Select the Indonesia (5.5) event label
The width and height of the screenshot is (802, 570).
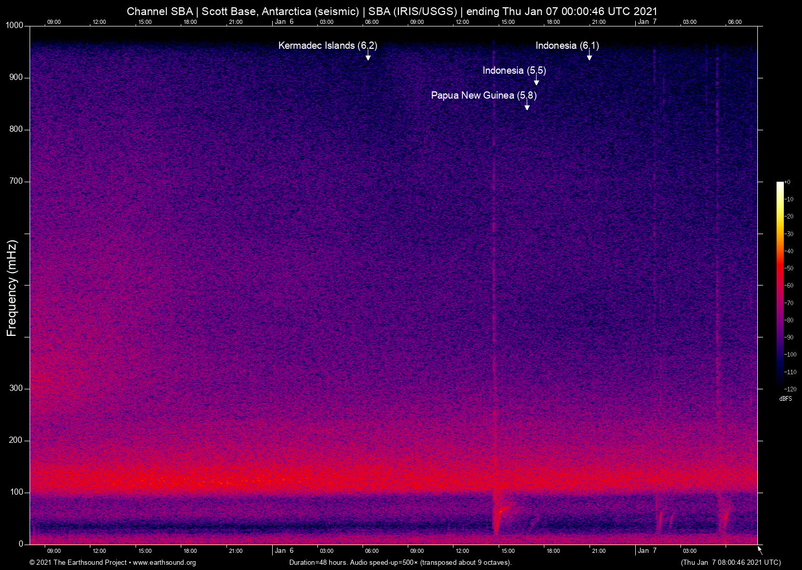[514, 71]
